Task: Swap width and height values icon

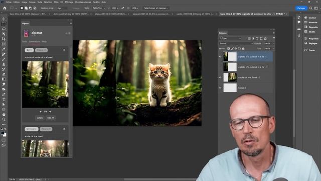Action: pos(122,8)
